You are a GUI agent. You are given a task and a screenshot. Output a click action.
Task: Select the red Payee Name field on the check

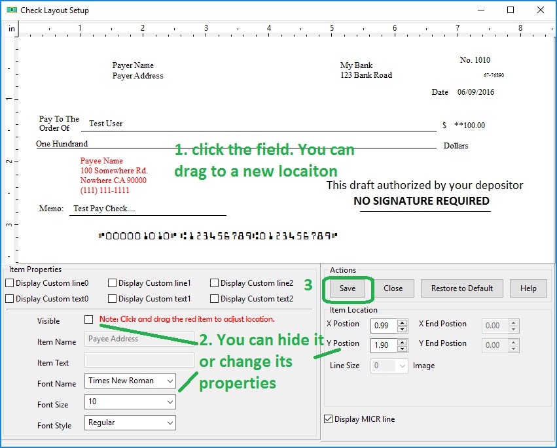tap(101, 161)
